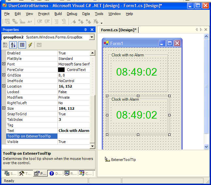Image resolution: width=211 pixels, height=185 pixels.
Task: Open the Server Explorer tab icon
Action: coord(9,174)
